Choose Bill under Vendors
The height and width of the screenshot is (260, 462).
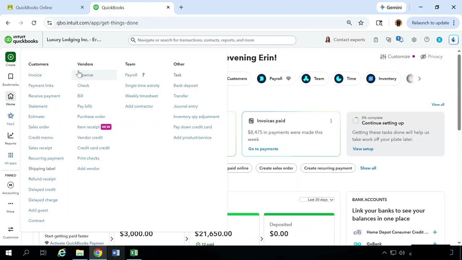click(80, 96)
